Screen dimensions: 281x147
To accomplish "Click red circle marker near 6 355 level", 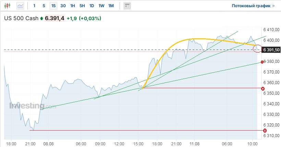I will (263, 89).
